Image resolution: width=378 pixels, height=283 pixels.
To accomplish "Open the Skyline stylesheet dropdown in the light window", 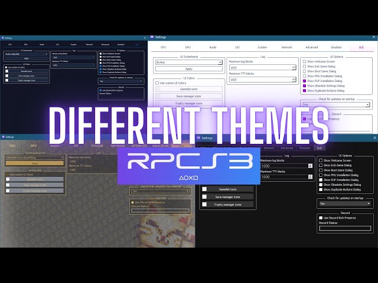I will tap(189, 62).
